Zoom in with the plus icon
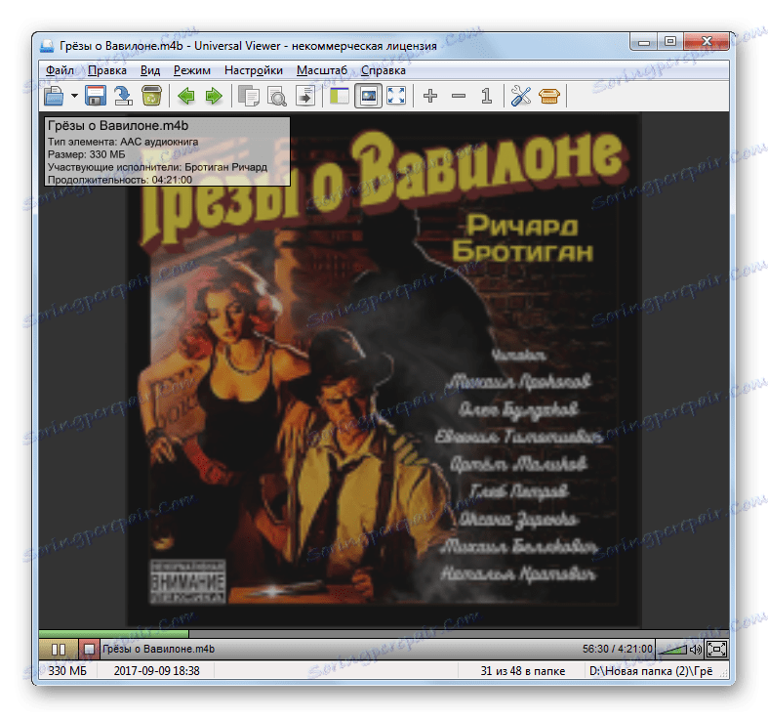The image size is (768, 718). (x=430, y=96)
